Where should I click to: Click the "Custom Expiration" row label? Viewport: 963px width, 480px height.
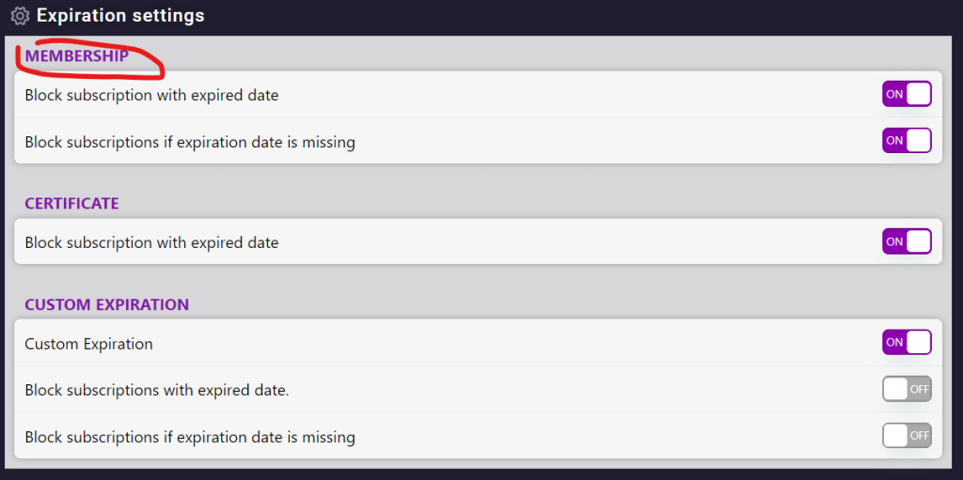tap(88, 344)
